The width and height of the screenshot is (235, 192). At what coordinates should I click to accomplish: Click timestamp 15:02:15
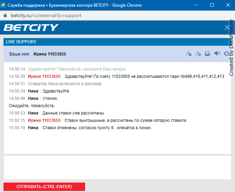point(17,120)
